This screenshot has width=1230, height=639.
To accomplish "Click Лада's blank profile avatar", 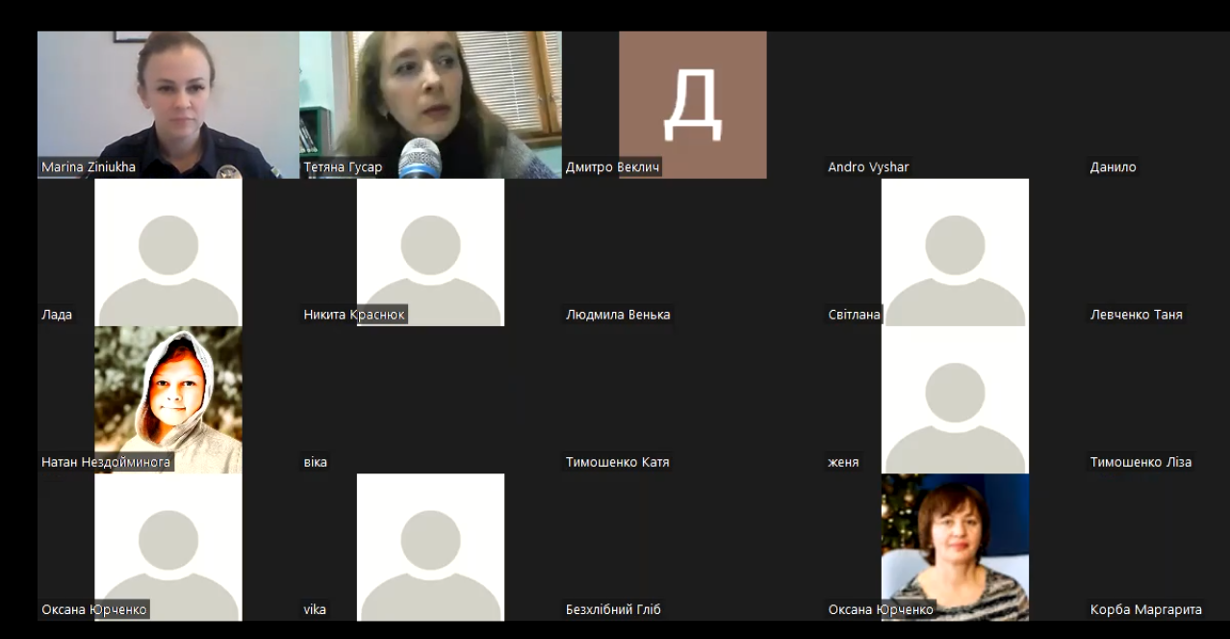I will [x=168, y=252].
